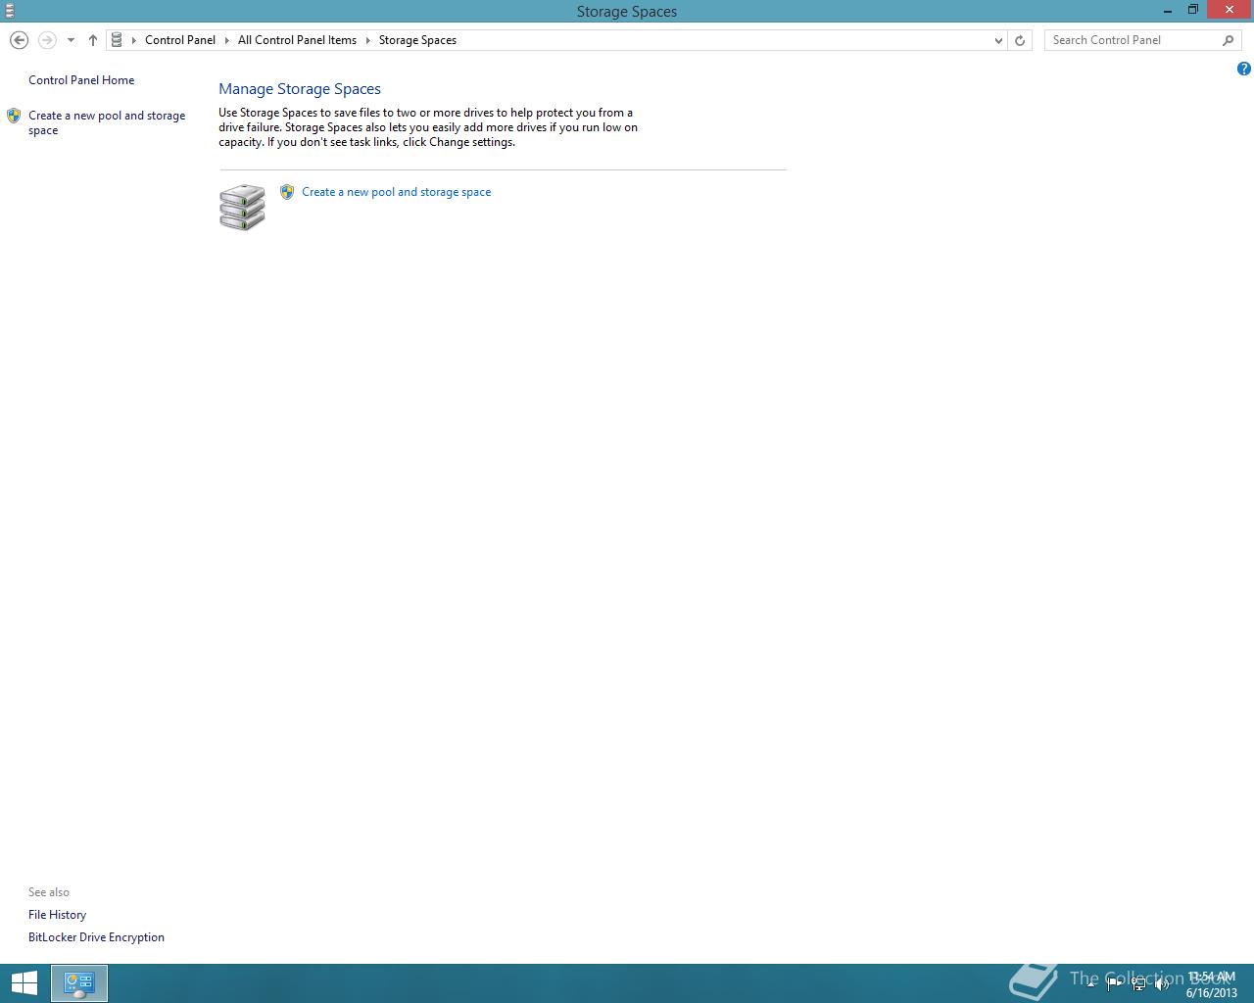The image size is (1254, 1003).
Task: Expand breadcrumb arrow after Control Panel
Action: 227,40
